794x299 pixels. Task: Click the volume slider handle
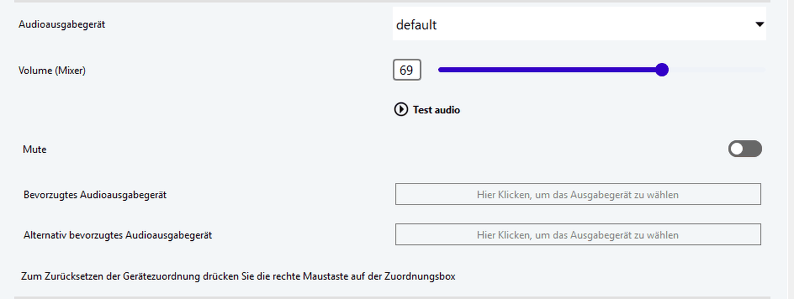(x=662, y=70)
